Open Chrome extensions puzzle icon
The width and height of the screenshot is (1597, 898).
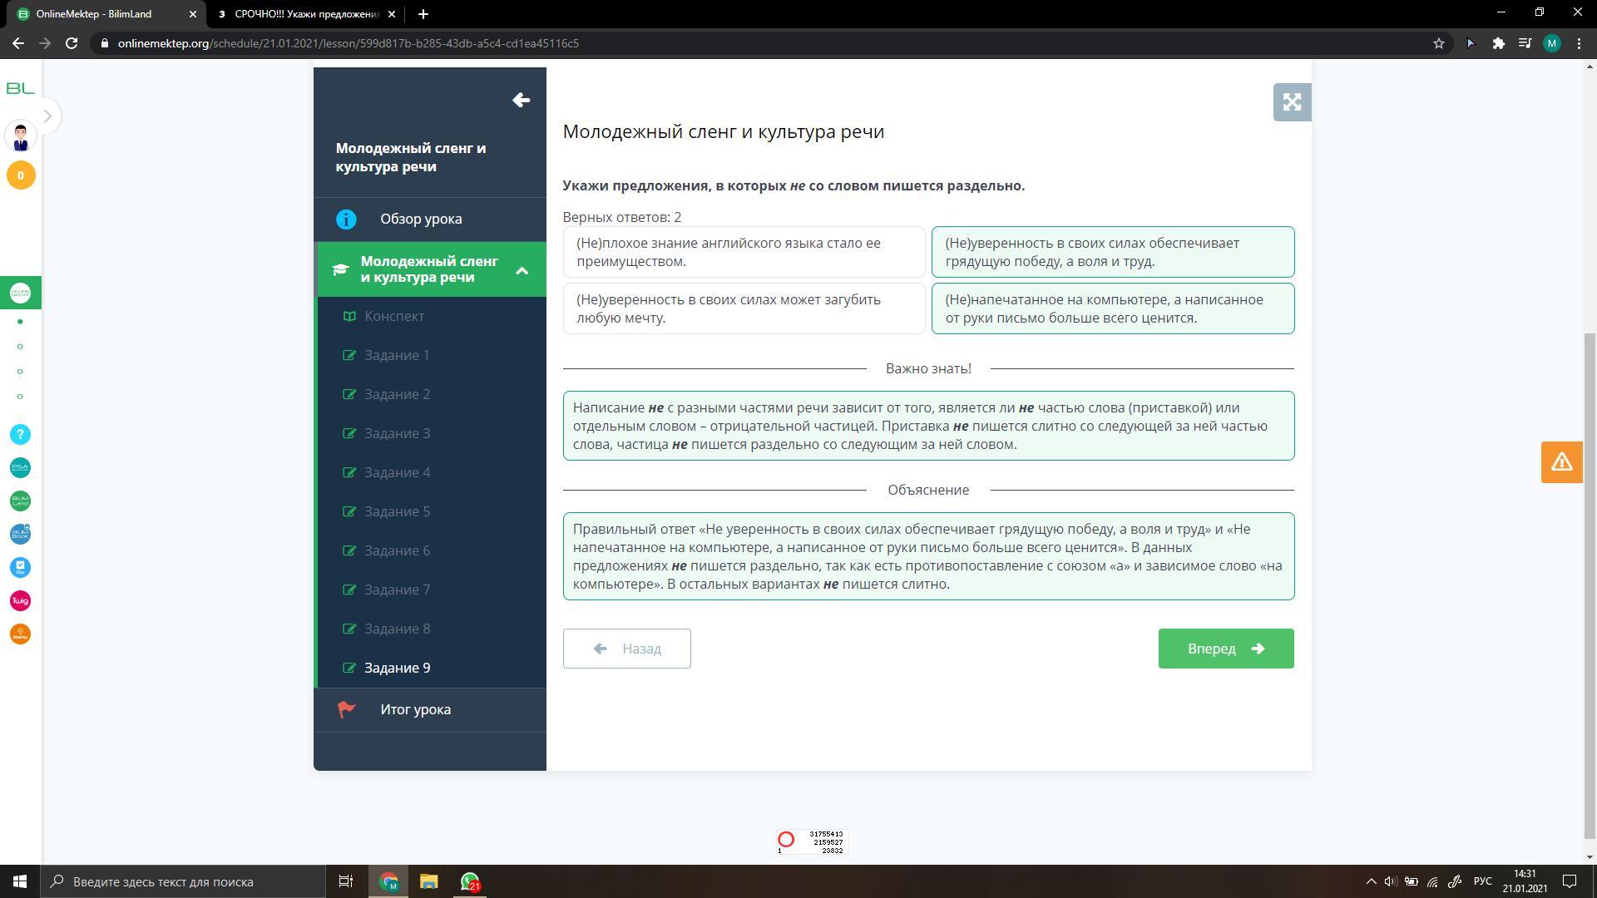click(1498, 43)
